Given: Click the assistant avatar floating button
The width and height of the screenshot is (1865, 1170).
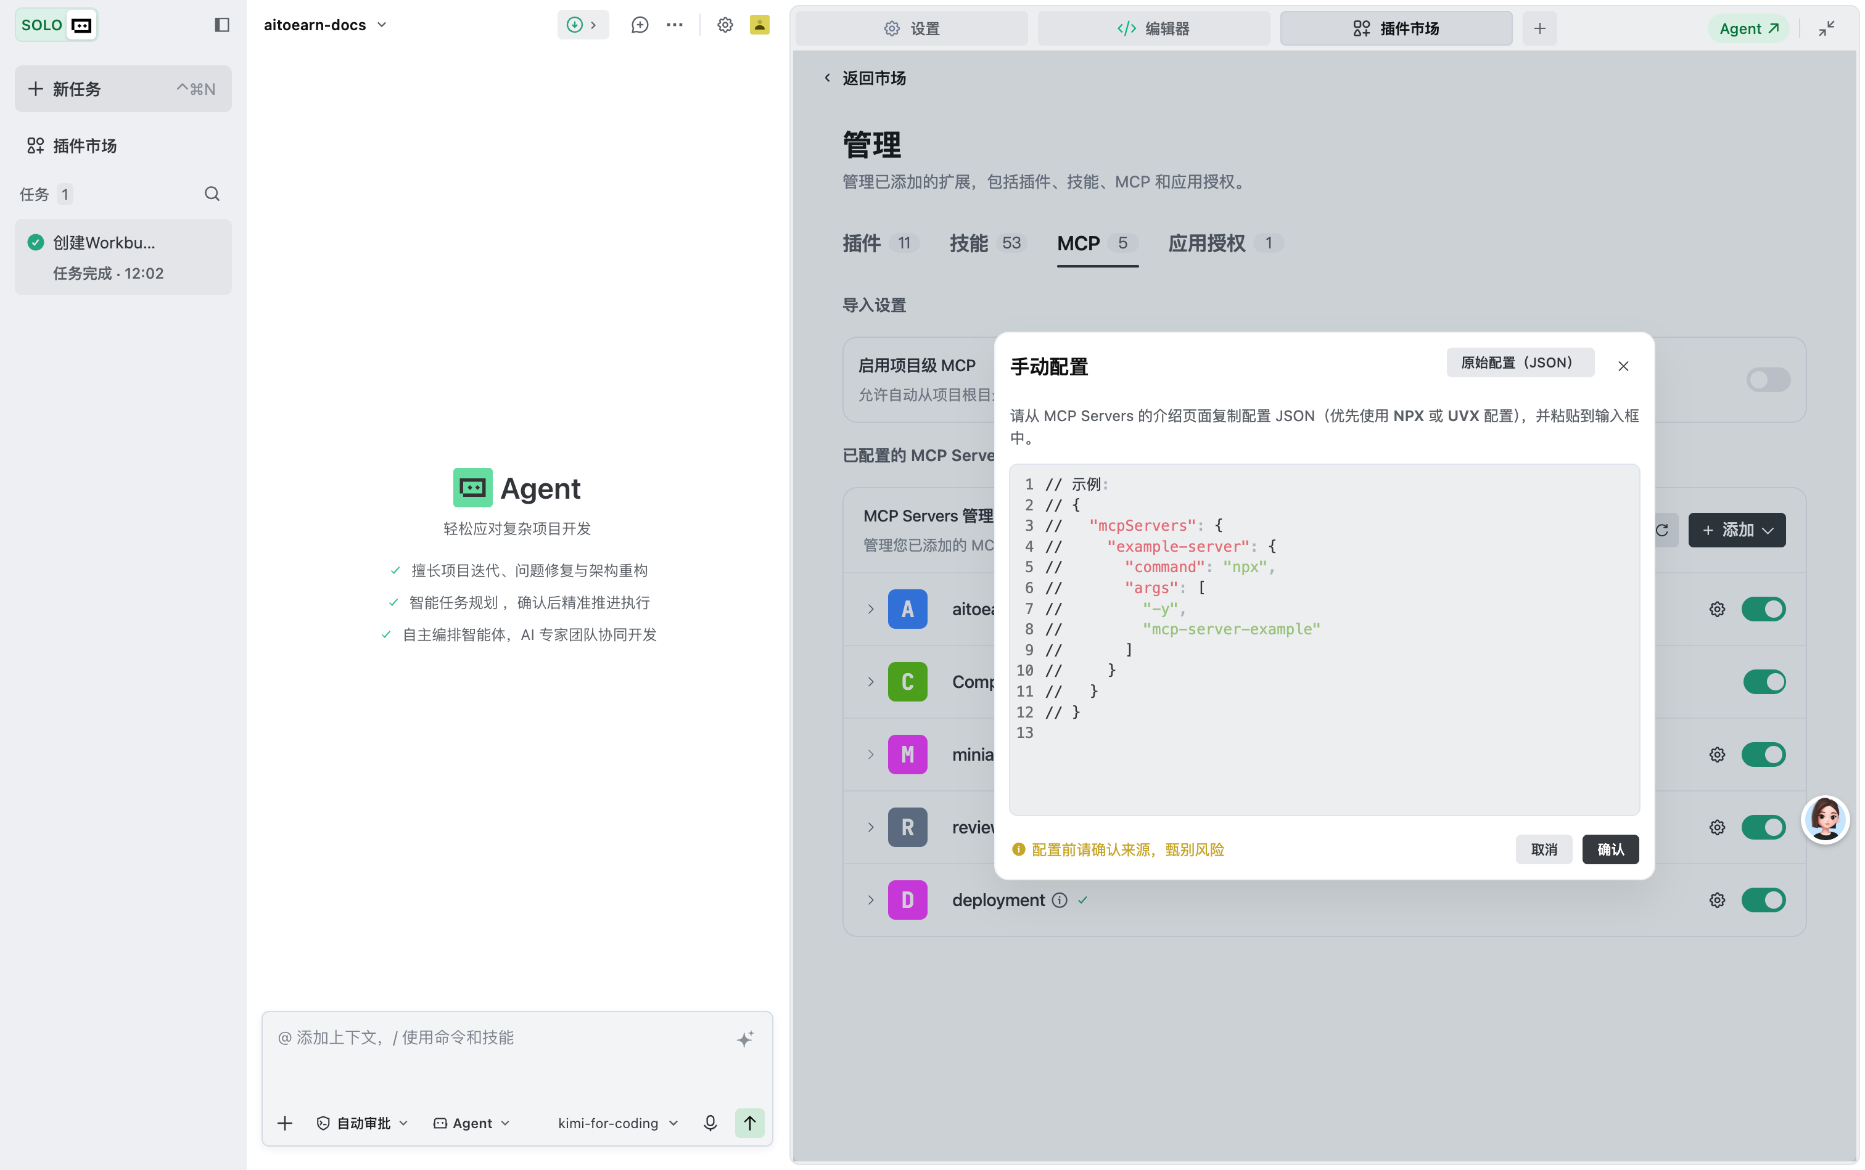Looking at the screenshot, I should [x=1825, y=819].
